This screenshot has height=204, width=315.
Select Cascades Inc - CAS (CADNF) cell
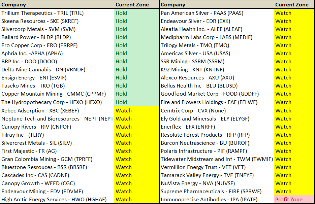[57, 175]
